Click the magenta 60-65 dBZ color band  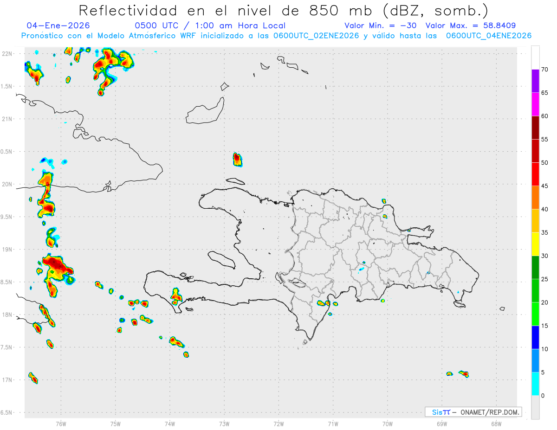536,104
